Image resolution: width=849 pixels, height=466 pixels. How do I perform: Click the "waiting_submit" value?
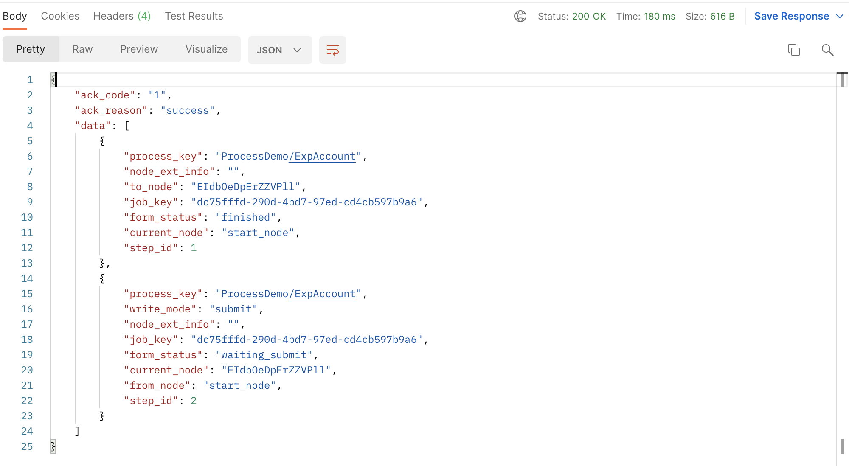pyautogui.click(x=264, y=355)
